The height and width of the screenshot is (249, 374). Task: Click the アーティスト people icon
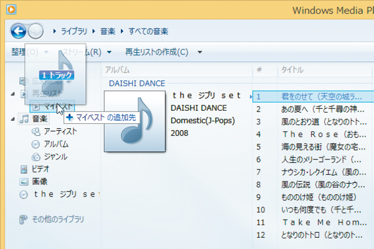(x=36, y=131)
